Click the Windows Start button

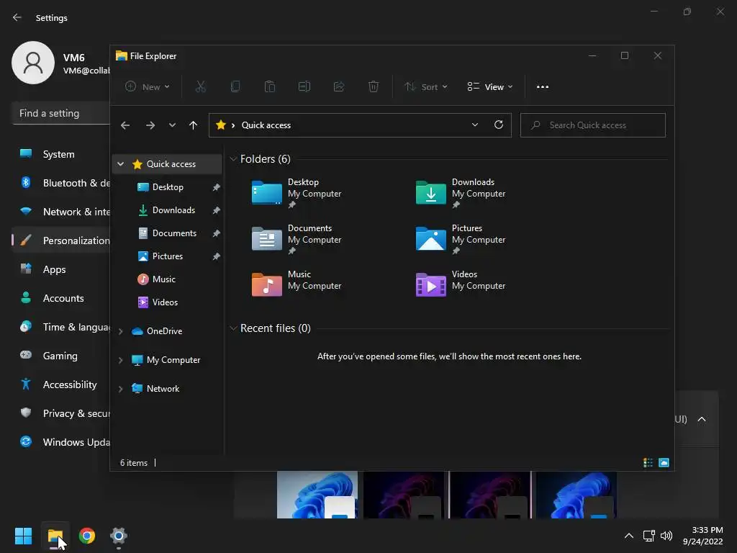(23, 536)
